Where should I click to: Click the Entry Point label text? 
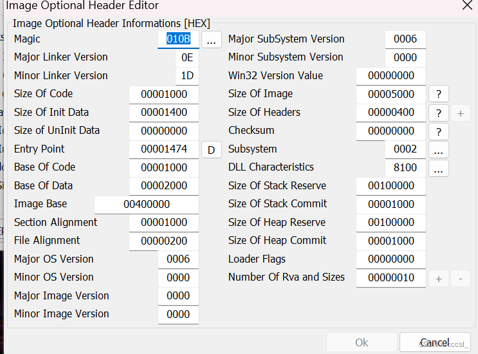[x=39, y=149]
